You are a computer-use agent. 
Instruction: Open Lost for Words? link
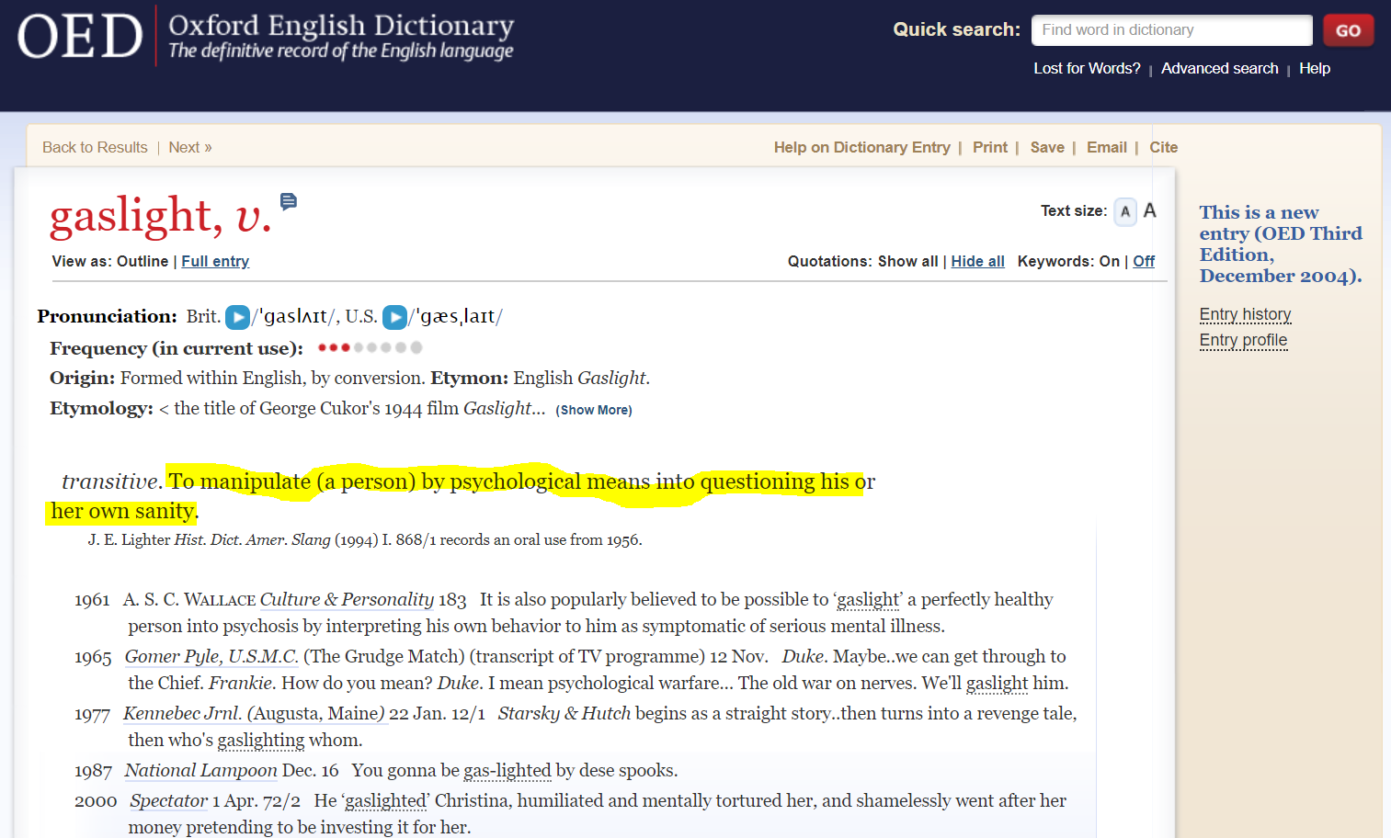point(1087,68)
